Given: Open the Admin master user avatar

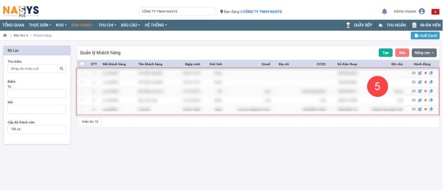Looking at the screenshot, I should (x=422, y=11).
